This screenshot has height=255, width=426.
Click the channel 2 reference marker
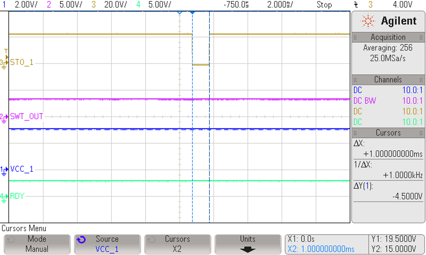pos(5,116)
